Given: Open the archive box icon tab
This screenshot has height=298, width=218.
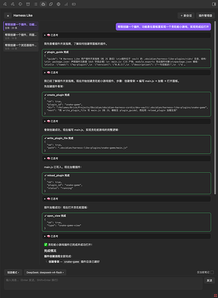Looking at the screenshot, I should pyautogui.click(x=28, y=4).
